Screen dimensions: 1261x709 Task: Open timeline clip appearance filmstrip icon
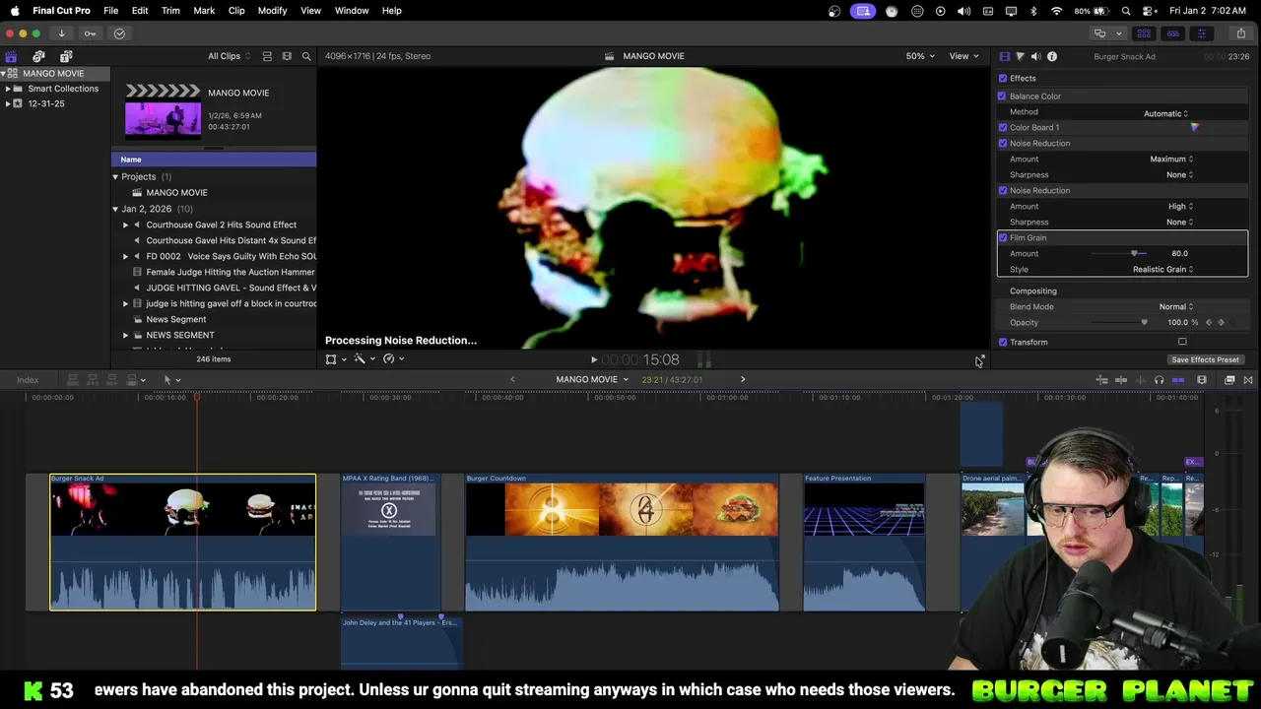click(1202, 380)
